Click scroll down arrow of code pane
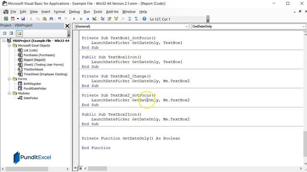The width and height of the screenshot is (307, 172). pos(305,164)
